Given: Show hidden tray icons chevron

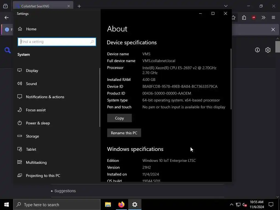Looking at the screenshot, I should [231, 205].
